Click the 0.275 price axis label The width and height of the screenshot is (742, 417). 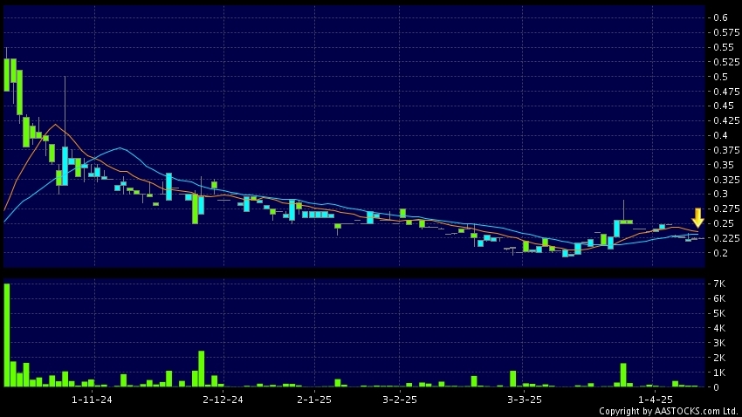726,208
